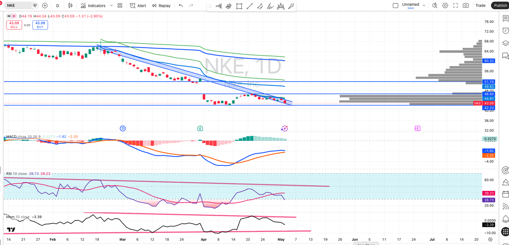Open the D time interval selector
509x245 pixels.
pyautogui.click(x=58, y=6)
